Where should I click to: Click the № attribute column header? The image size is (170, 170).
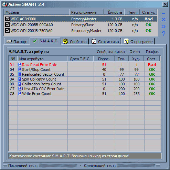pyautogui.click(x=13, y=59)
